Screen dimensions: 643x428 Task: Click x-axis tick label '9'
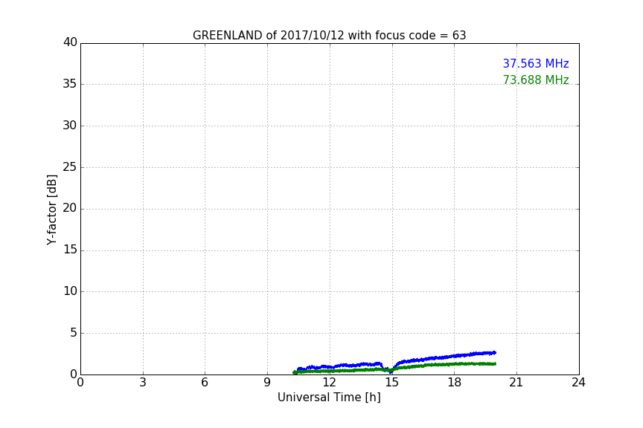coord(267,383)
